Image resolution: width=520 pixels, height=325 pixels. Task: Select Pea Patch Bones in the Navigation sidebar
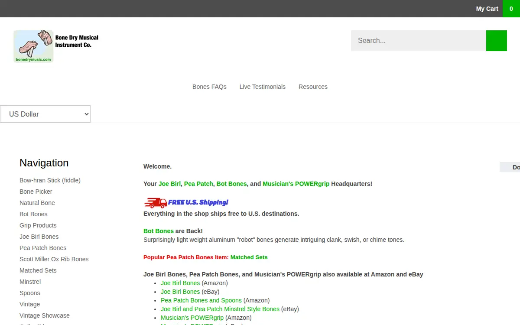[43, 248]
